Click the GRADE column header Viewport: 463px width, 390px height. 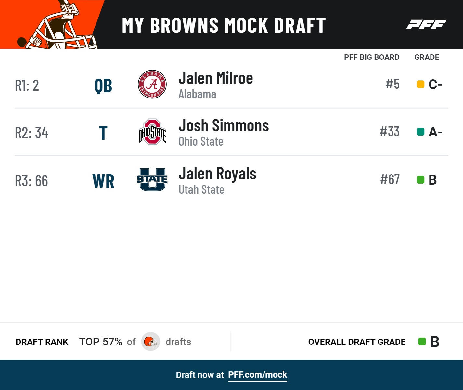(x=426, y=57)
